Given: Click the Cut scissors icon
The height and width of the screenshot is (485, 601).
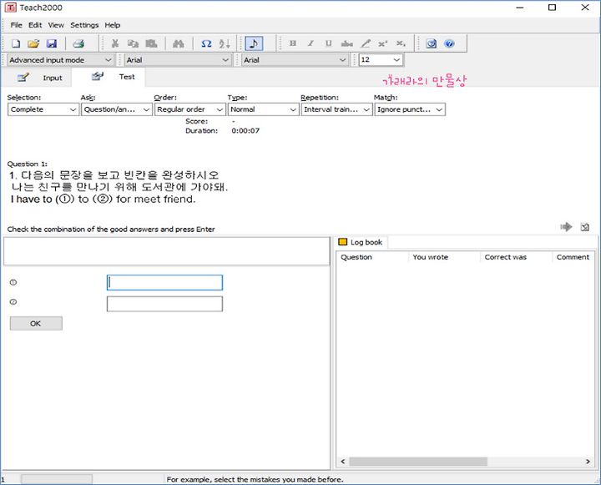Looking at the screenshot, I should coord(115,43).
